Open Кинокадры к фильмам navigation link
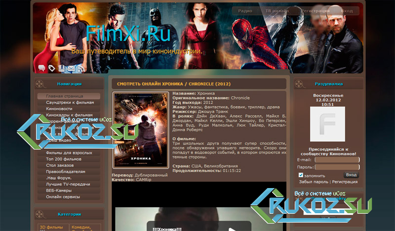Image resolution: width=395 pixels, height=231 pixels. tap(69, 115)
